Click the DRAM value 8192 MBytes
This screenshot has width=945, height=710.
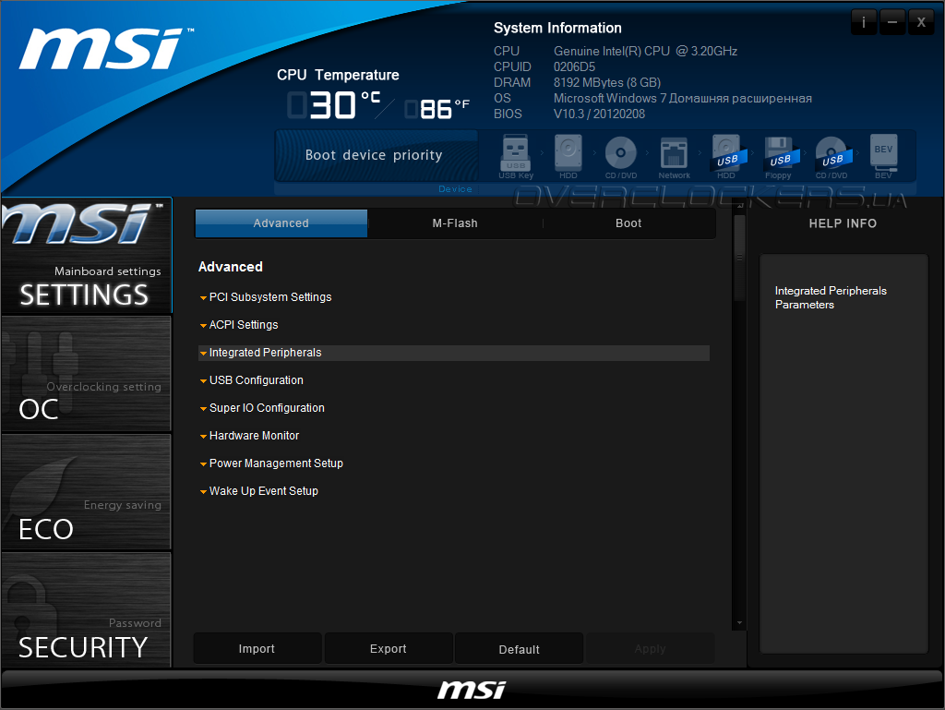coord(607,82)
